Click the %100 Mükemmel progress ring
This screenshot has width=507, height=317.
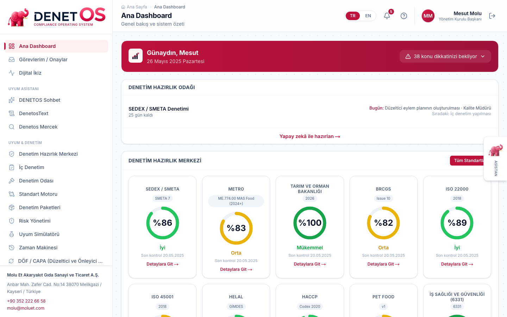[310, 223]
